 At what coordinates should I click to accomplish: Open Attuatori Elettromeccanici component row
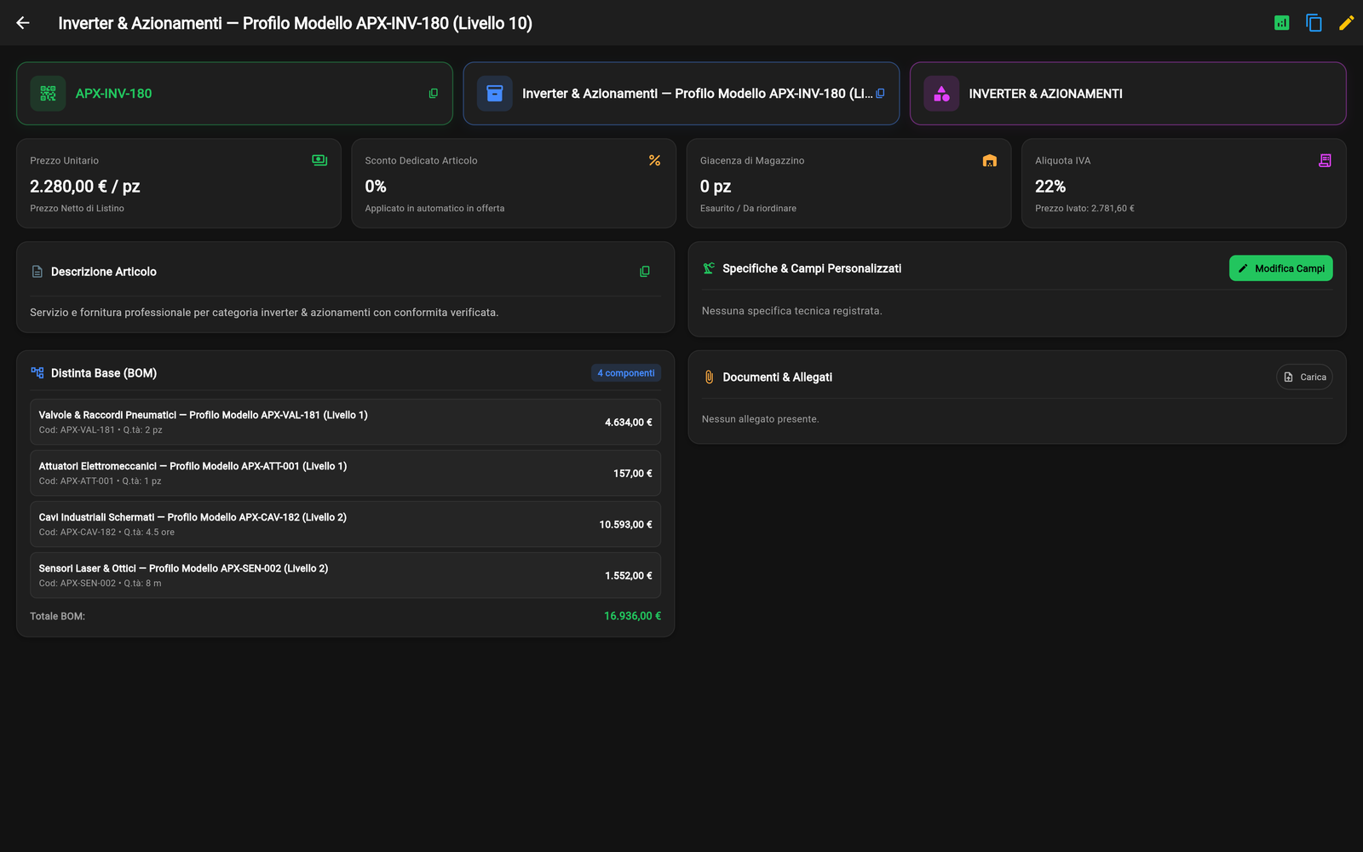pyautogui.click(x=345, y=473)
